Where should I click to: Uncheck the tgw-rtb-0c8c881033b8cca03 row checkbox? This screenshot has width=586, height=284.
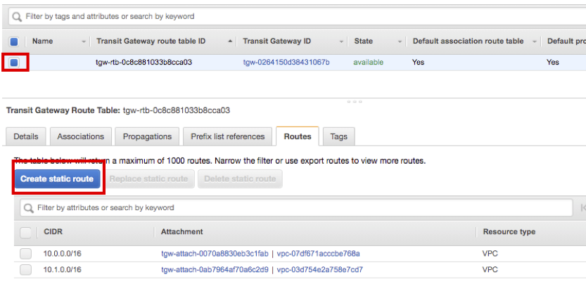tap(15, 62)
